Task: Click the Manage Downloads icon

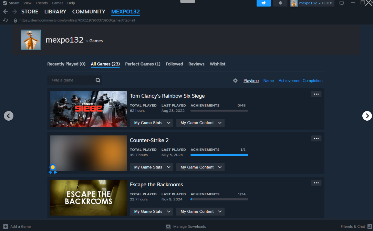Action: pos(168,227)
